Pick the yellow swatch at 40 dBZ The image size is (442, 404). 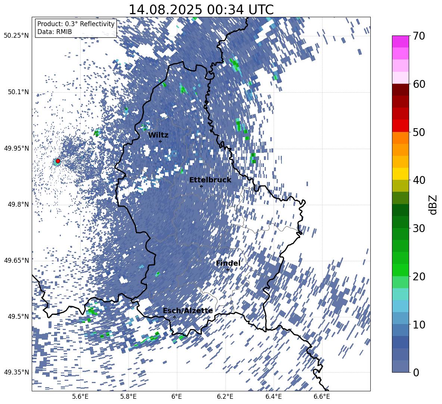click(x=400, y=174)
